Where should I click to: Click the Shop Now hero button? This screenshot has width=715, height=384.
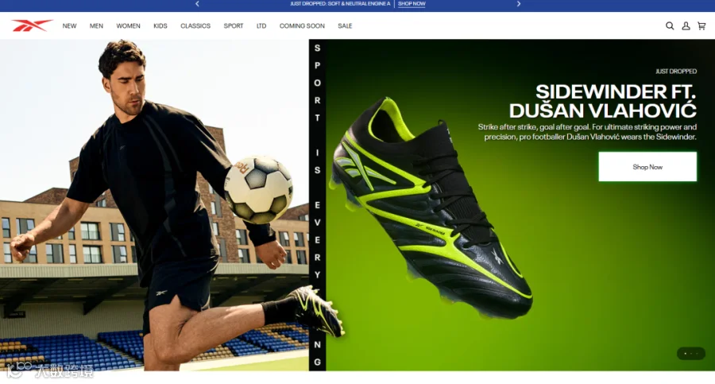[647, 167]
